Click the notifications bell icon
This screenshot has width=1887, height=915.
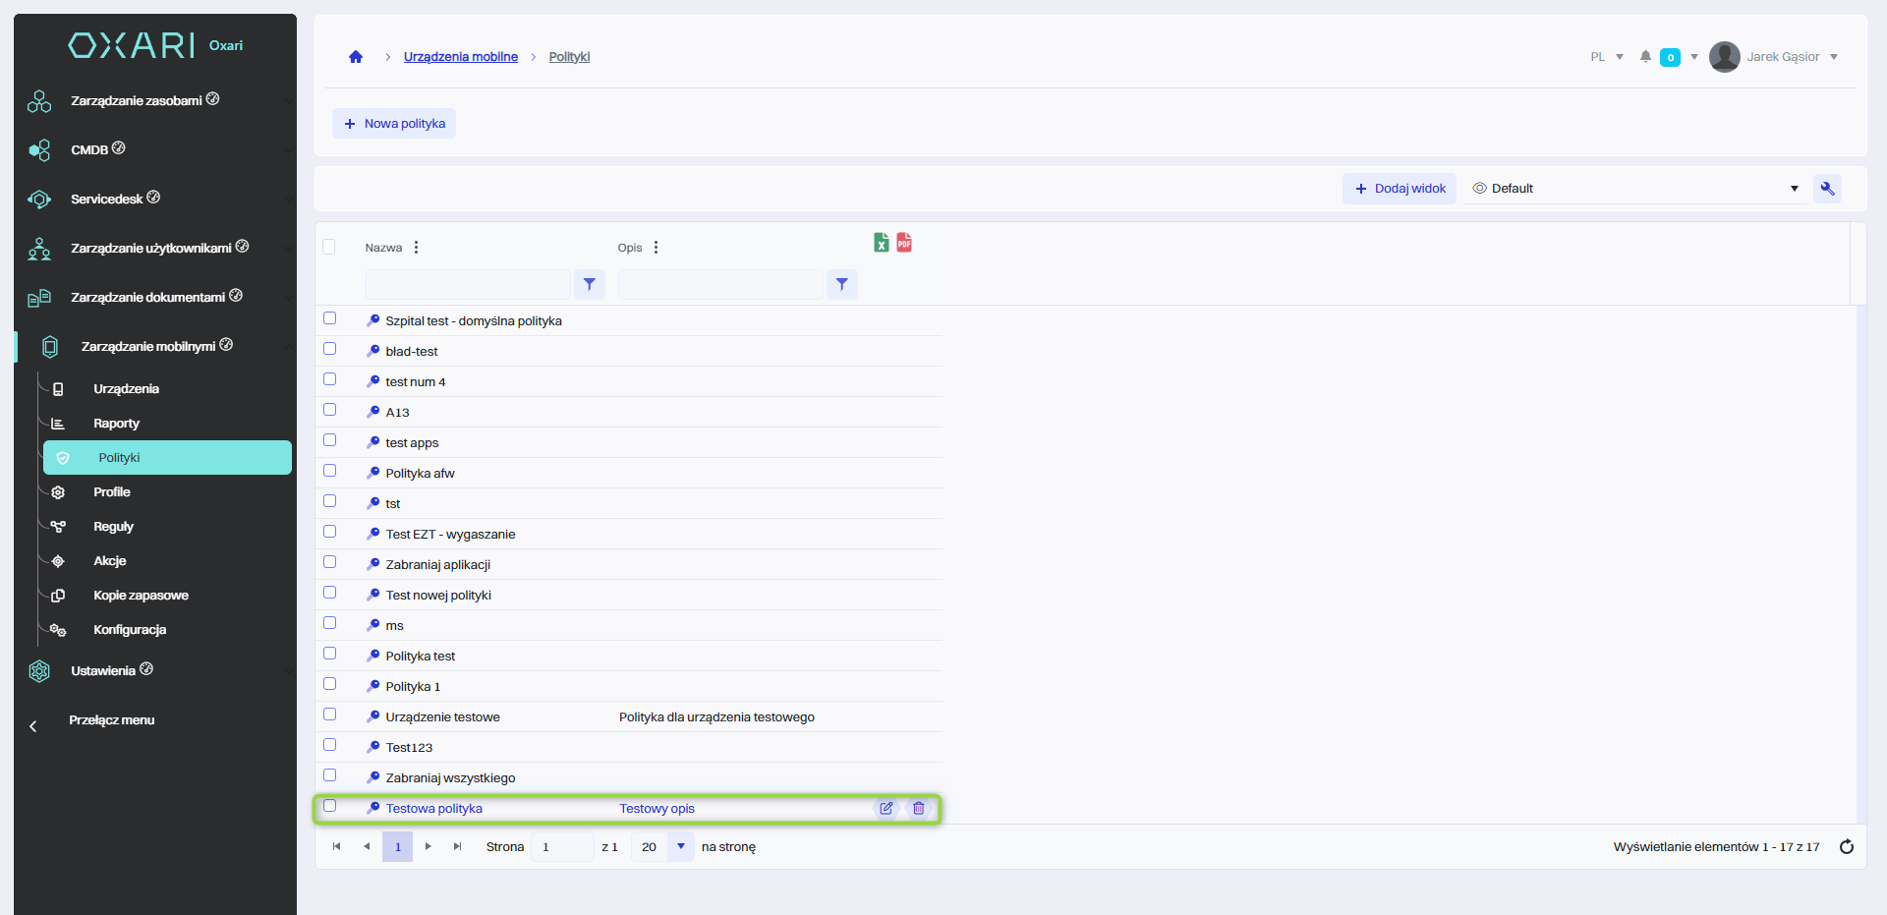pyautogui.click(x=1645, y=57)
